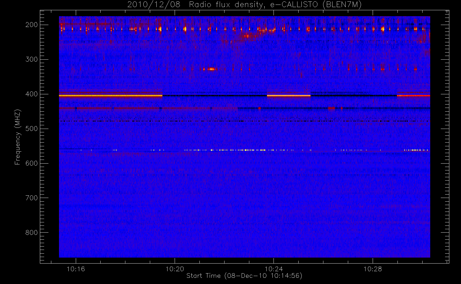This screenshot has height=284, width=461.
Task: Click the 10:20 time tick label
Action: coord(175,269)
